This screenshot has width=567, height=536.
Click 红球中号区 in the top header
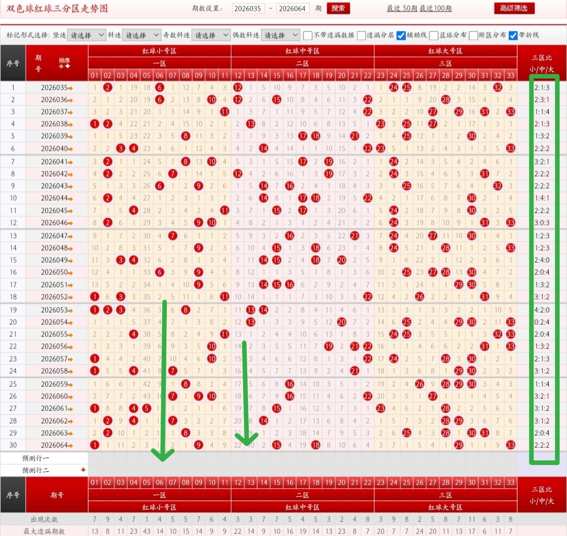(x=302, y=51)
